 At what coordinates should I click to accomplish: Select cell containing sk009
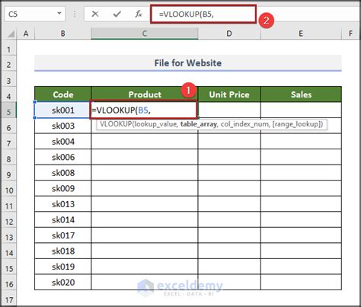click(x=63, y=188)
